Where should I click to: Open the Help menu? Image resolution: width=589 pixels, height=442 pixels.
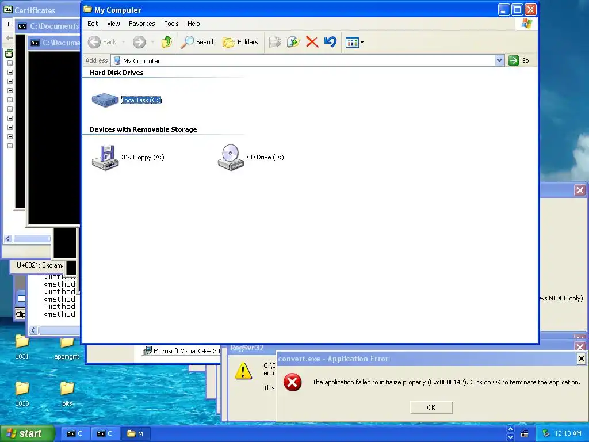coord(193,24)
